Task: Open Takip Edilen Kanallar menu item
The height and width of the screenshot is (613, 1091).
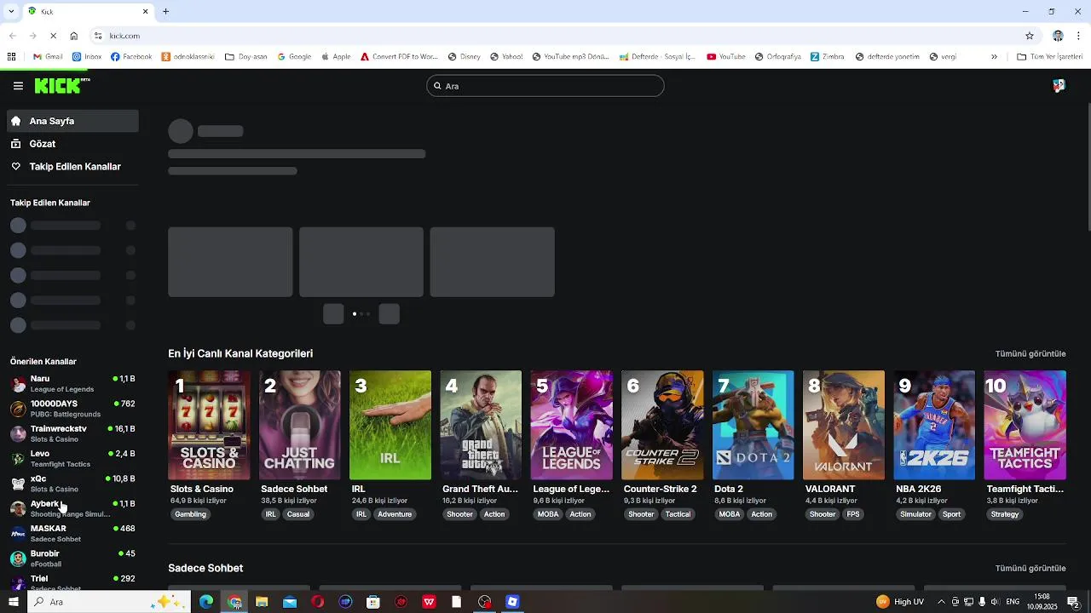Action: click(x=72, y=167)
